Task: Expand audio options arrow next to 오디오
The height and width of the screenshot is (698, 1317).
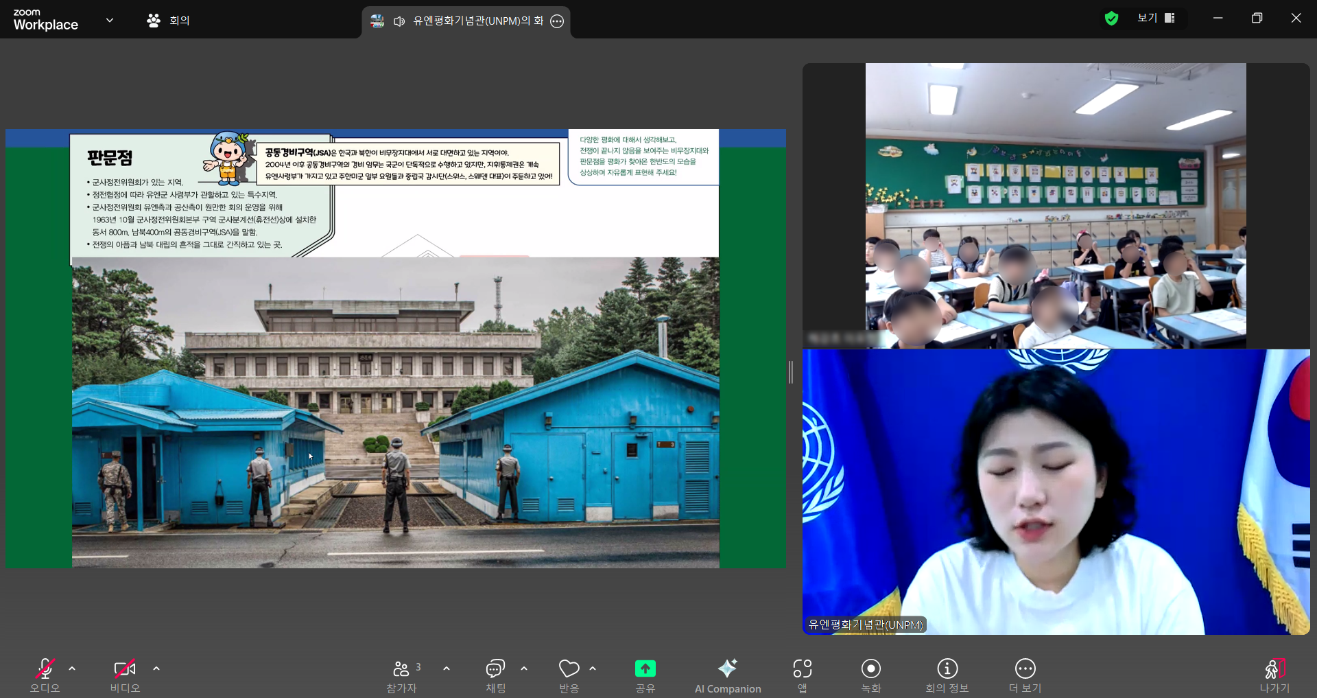Action: pos(72,668)
